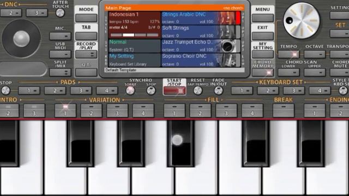Open the Normal System (Q.T.) panel
Viewport: 349px width, 196px height.
pos(135,46)
